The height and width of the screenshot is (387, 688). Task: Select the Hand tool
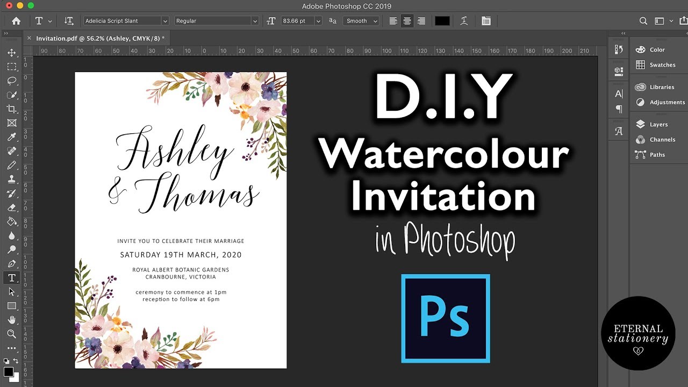click(11, 320)
